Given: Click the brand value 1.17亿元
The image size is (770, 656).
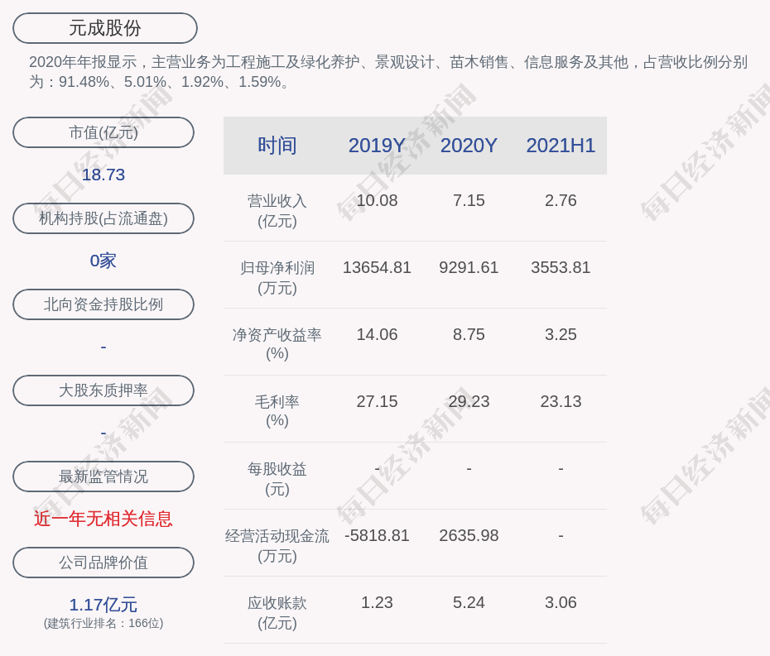Looking at the screenshot, I should [x=103, y=605].
